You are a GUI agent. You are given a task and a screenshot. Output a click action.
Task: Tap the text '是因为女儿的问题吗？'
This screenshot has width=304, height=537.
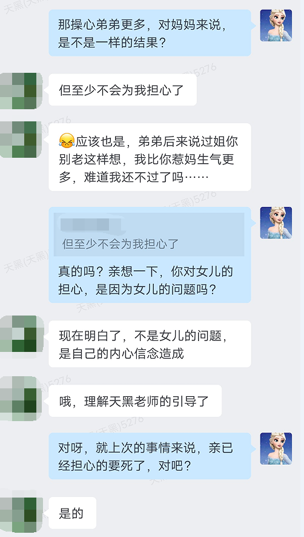[156, 289]
